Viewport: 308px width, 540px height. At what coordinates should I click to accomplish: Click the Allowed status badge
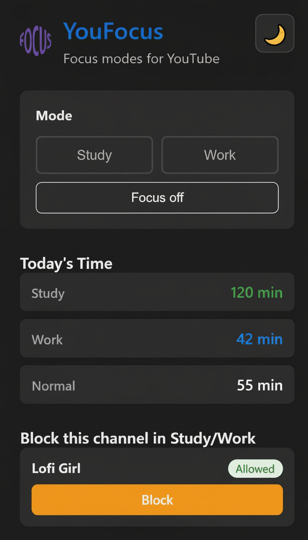click(255, 468)
